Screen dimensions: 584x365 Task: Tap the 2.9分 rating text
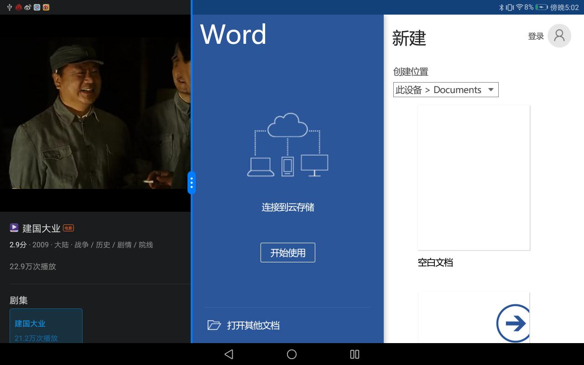18,245
